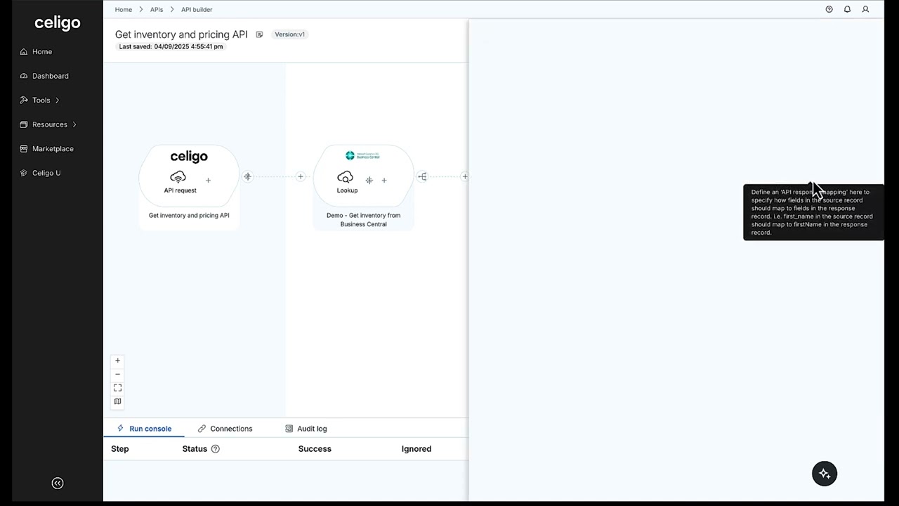Click the celigo logo in the sidebar
This screenshot has width=899, height=506.
click(x=58, y=23)
